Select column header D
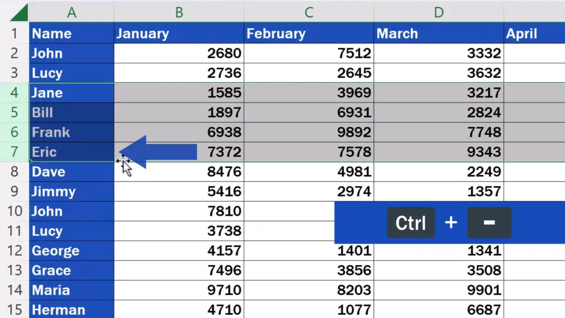 (439, 11)
